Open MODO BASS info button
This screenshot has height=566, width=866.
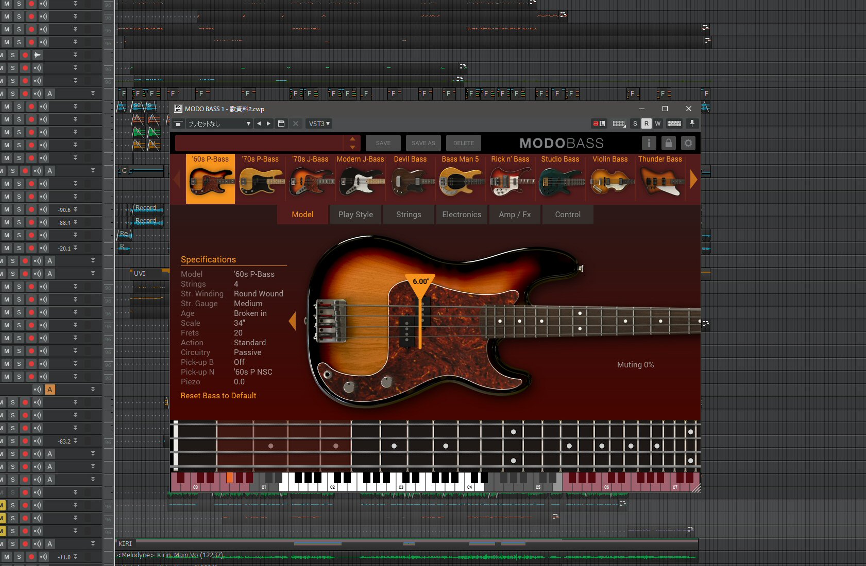[x=649, y=143]
